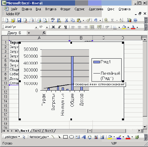The image size is (148, 147).
Task: Select the Line tool on drawing toolbar
Action: tap(53, 137)
